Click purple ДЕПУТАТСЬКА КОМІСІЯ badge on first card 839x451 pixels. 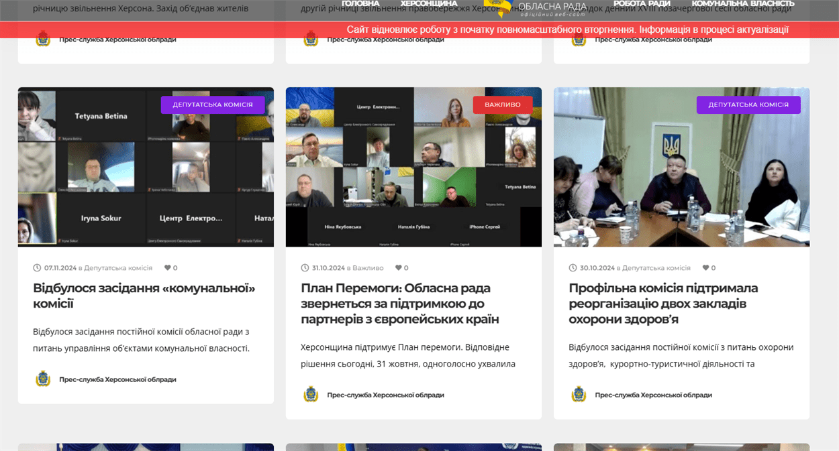213,105
